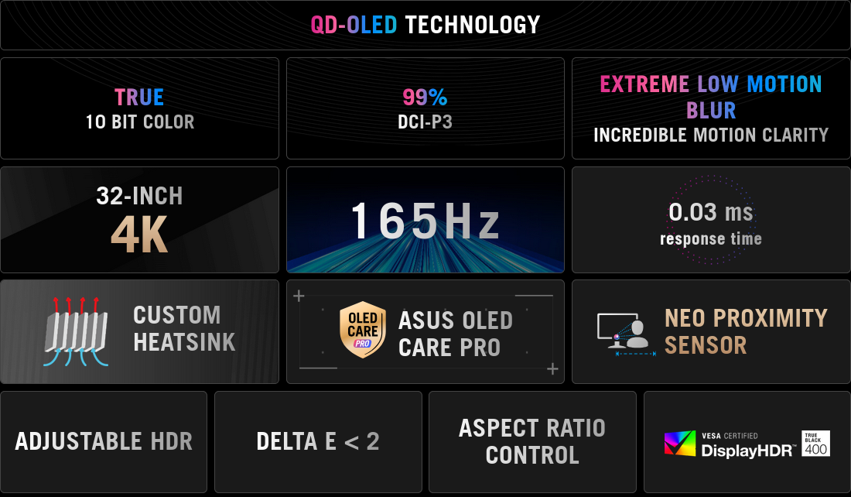Open the Aspect Ratio Control tile
Screen dimensions: 851x497
point(532,441)
